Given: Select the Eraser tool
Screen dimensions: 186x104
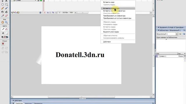Looking at the screenshot, I should coord(6,16).
